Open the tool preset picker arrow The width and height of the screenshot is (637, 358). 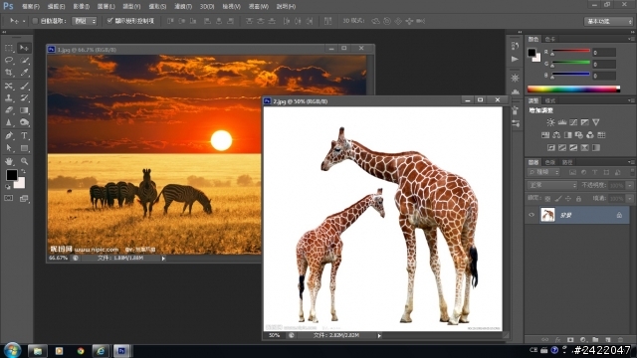point(24,21)
